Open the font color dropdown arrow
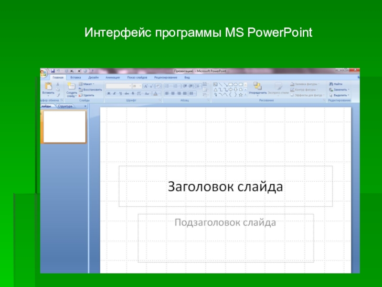 160,93
